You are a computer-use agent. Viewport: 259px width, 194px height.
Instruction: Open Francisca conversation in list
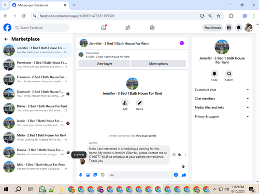(36, 79)
